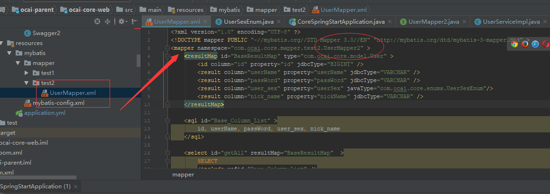Click the collapse all icon in project panel
The width and height of the screenshot is (550, 194).
108,22
